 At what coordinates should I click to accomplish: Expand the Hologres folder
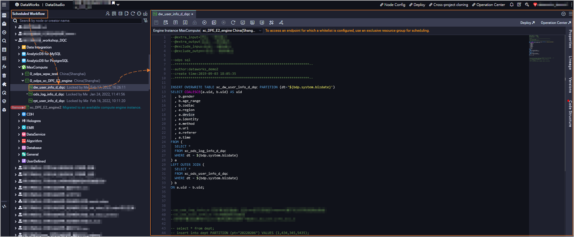19,121
